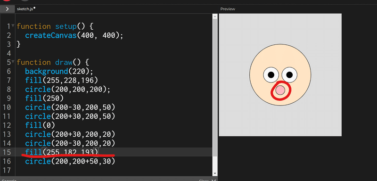Click the red Play button at top

[x=7, y=0]
